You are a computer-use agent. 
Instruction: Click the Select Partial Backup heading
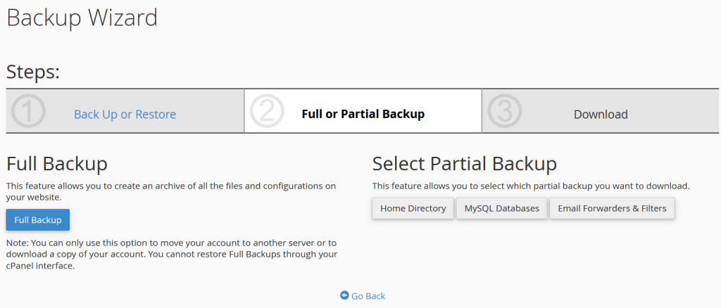(x=464, y=164)
